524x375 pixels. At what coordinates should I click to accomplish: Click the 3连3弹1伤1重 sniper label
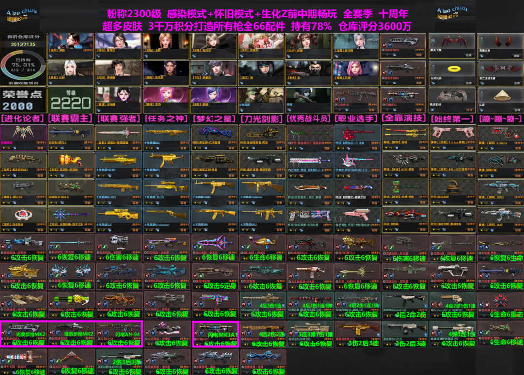(x=315, y=334)
